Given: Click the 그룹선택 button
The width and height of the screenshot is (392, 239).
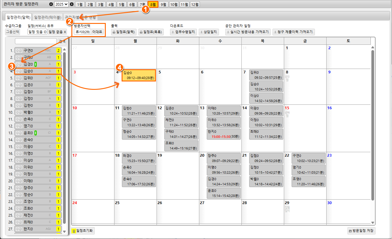Looking at the screenshot, I should click(x=13, y=32).
